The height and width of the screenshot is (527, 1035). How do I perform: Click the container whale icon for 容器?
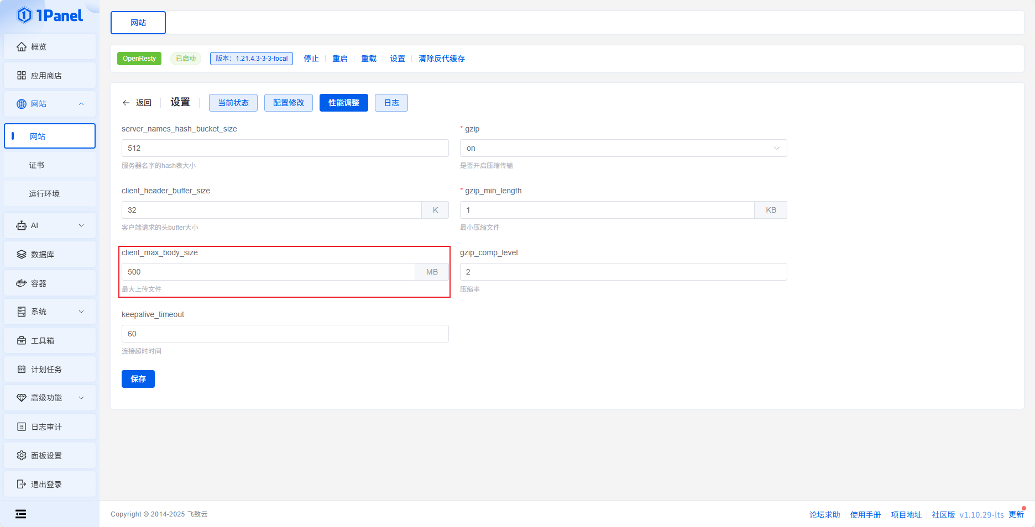pyautogui.click(x=22, y=283)
